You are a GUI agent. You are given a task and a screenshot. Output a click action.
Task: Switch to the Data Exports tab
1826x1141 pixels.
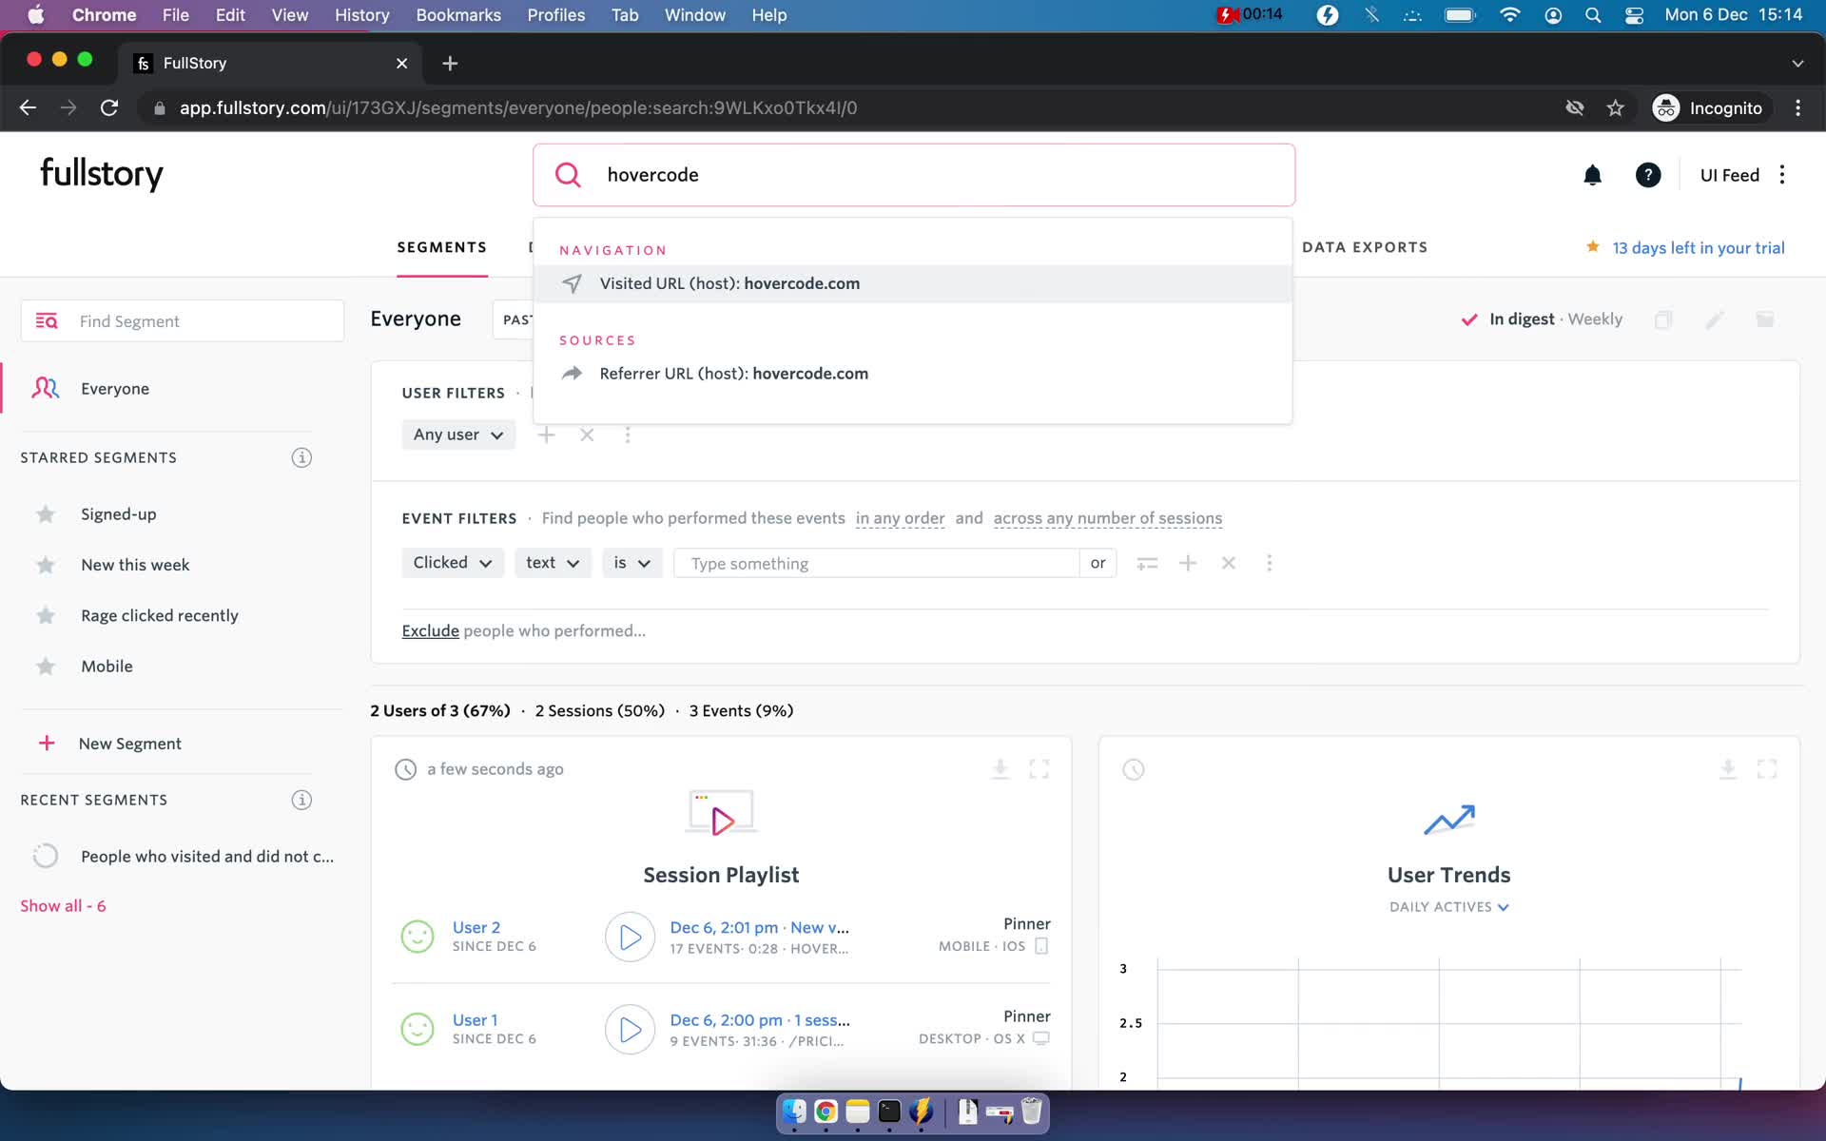(x=1365, y=247)
